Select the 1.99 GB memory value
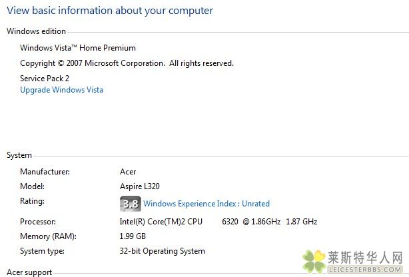This screenshot has width=409, height=277. click(132, 236)
